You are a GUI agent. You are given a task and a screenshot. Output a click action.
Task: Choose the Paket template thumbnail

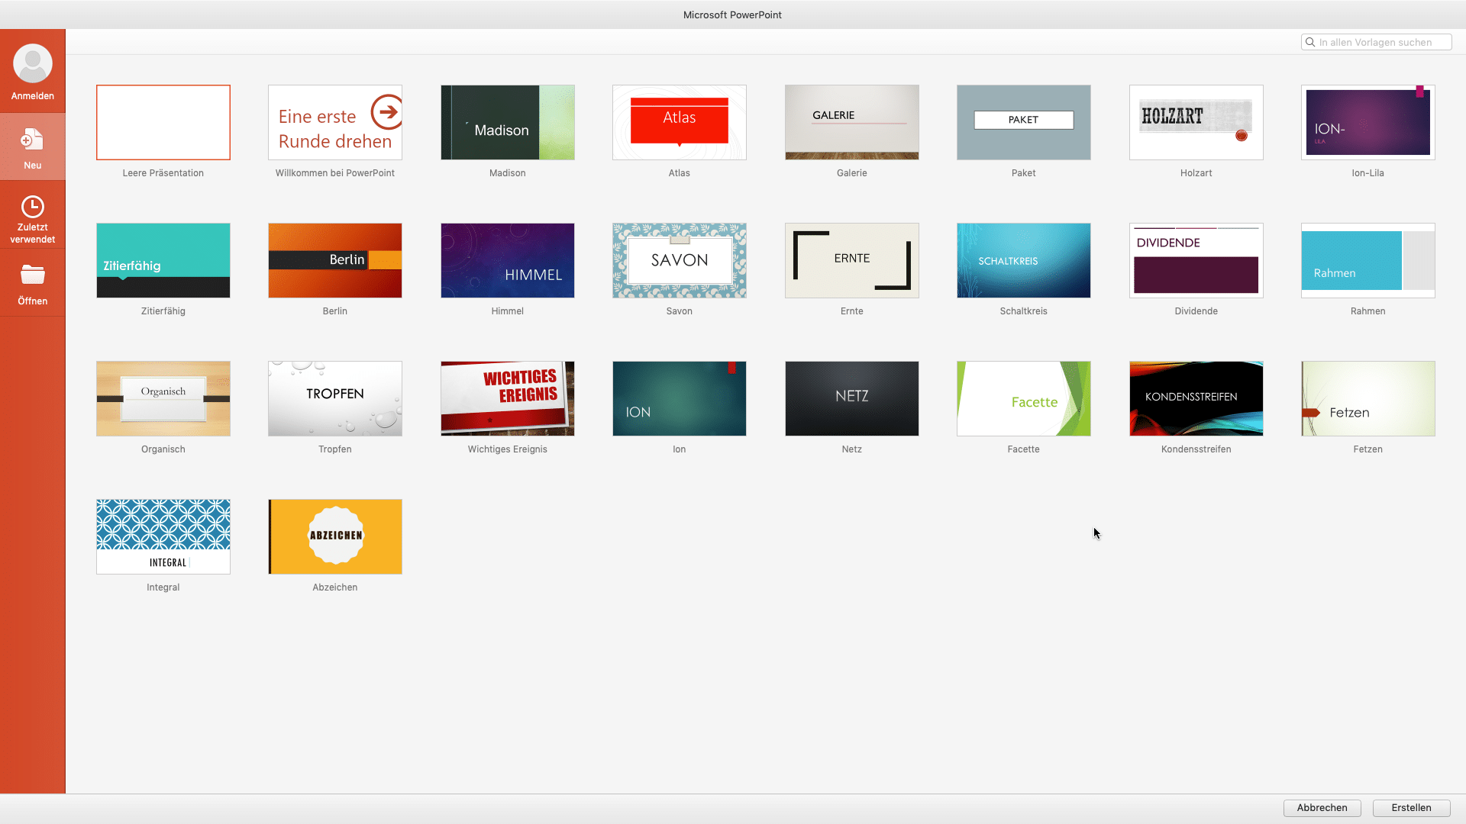click(x=1024, y=123)
